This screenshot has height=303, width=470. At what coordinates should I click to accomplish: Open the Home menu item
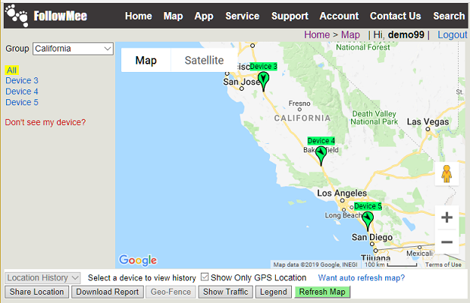139,16
